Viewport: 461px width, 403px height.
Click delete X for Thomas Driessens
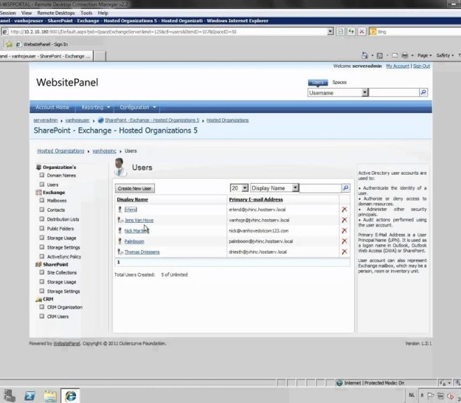(344, 251)
